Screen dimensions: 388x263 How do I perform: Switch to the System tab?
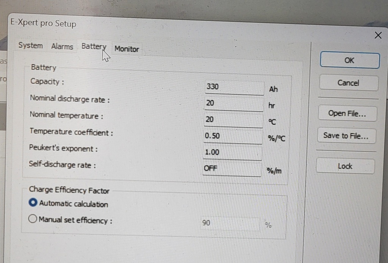(x=30, y=45)
